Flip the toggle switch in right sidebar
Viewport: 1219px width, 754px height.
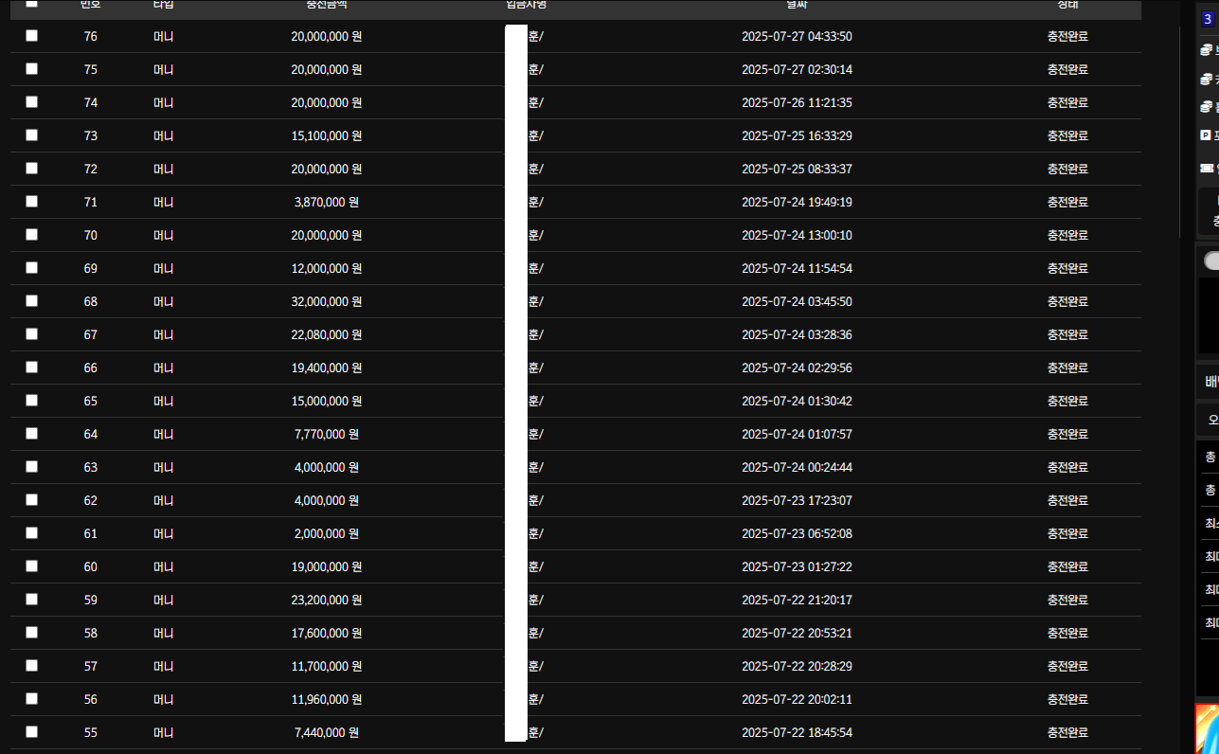point(1210,260)
